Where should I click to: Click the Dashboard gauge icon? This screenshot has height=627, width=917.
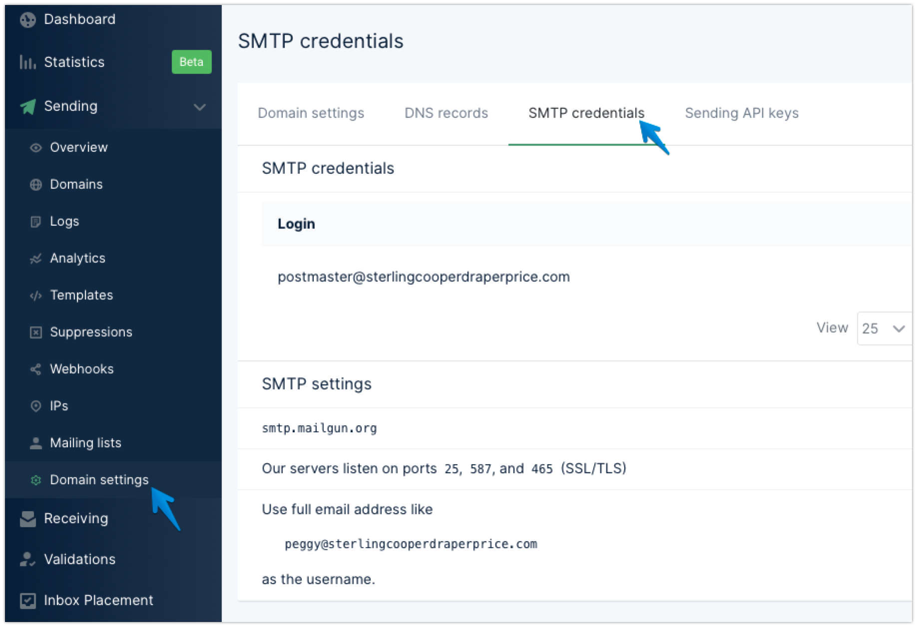point(28,19)
